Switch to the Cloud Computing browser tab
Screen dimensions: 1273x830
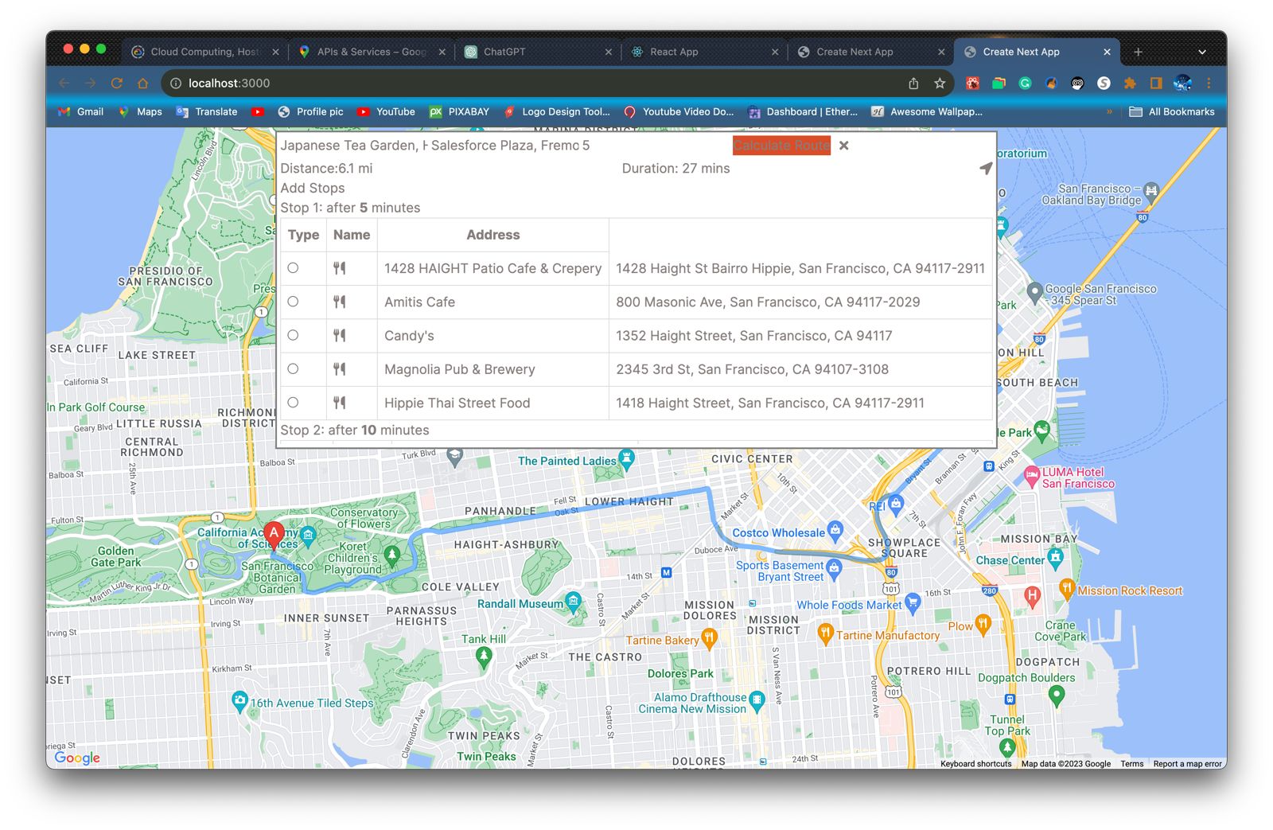coord(205,52)
